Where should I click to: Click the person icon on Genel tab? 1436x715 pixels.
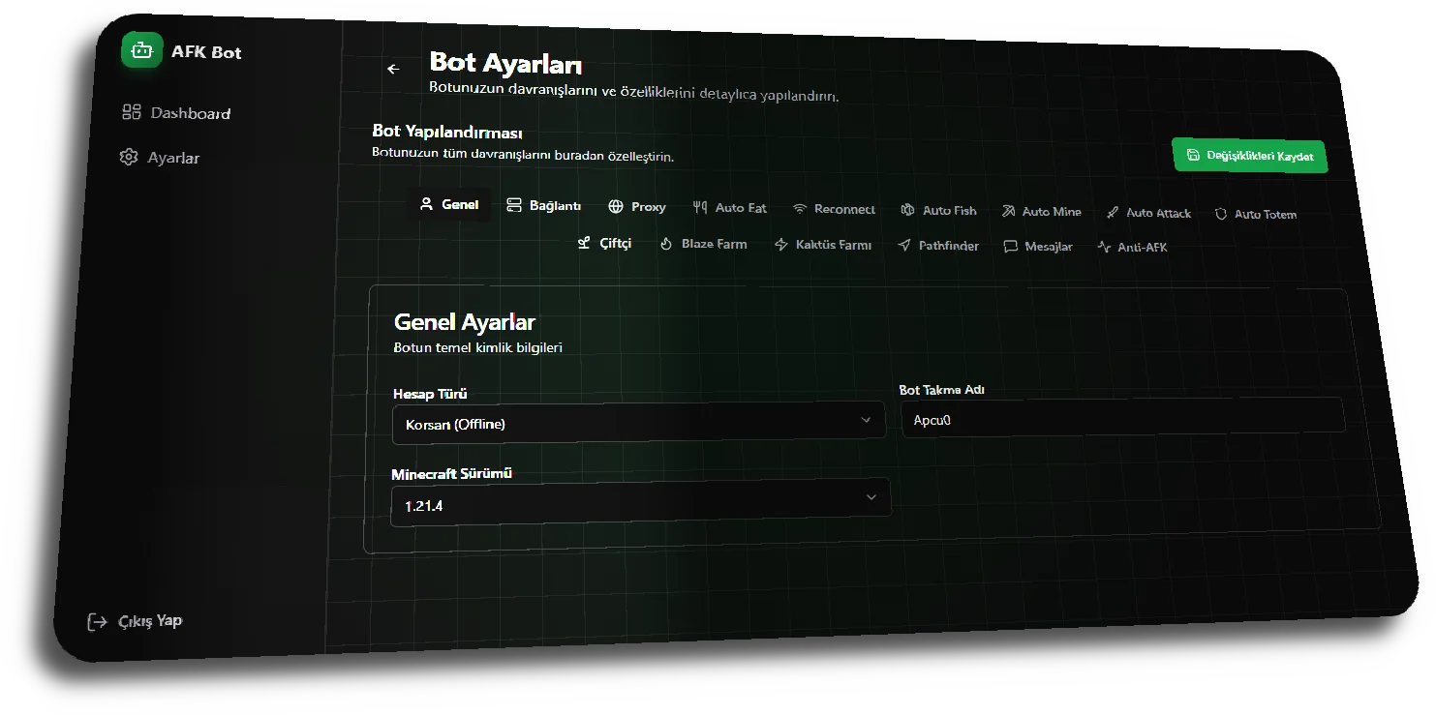point(426,204)
